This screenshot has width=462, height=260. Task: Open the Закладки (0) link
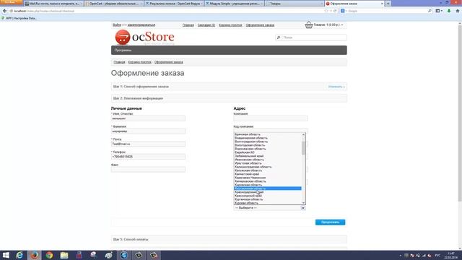pyautogui.click(x=206, y=25)
